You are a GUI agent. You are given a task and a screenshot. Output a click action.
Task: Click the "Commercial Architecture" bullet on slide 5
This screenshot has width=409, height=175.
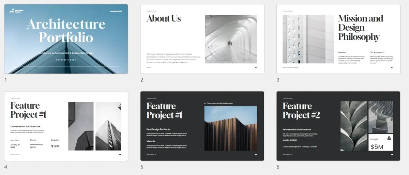(218, 103)
